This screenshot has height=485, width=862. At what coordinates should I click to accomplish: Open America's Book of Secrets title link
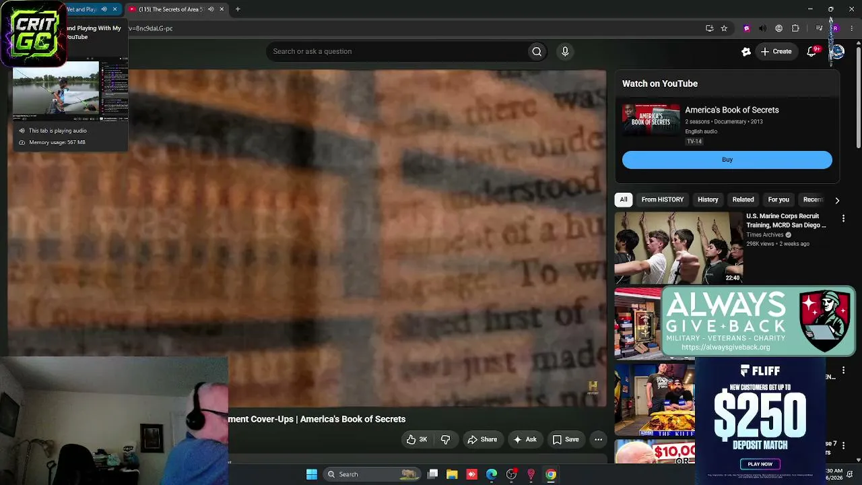(x=732, y=110)
